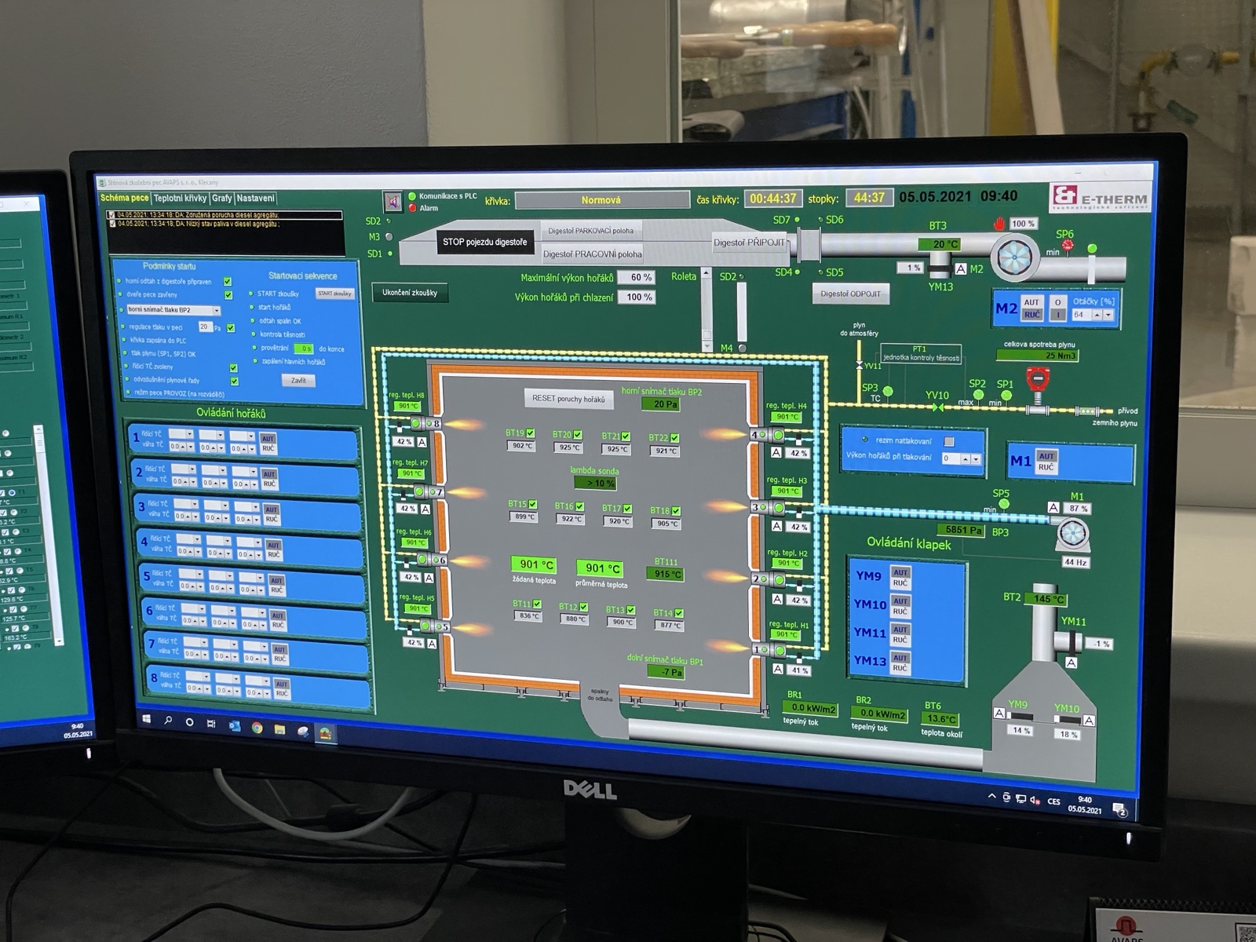Open File Explorer from the taskbar
This screenshot has width=1256, height=942.
tap(279, 729)
